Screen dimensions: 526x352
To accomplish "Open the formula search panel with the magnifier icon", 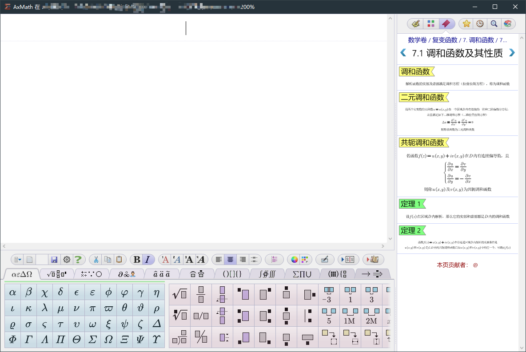I will [x=494, y=24].
